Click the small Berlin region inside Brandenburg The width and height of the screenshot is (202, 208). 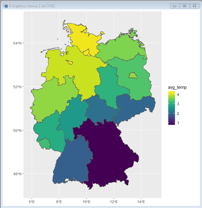click(133, 76)
